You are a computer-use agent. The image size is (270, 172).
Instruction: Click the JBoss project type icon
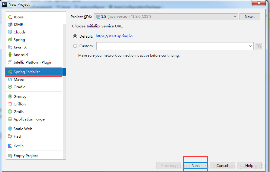click(x=10, y=17)
